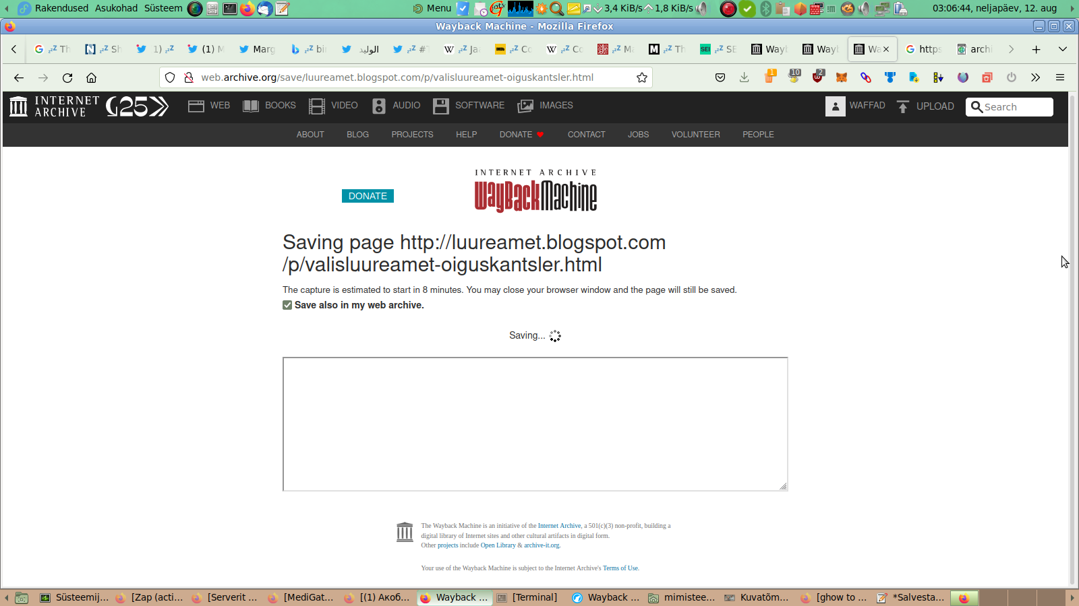This screenshot has width=1079, height=606.
Task: Open AUDIO section of Internet Archive
Action: click(396, 106)
